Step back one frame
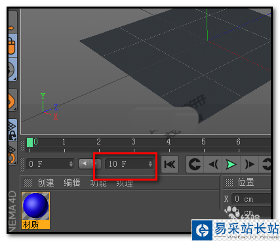The width and height of the screenshot is (280, 241). 213,164
